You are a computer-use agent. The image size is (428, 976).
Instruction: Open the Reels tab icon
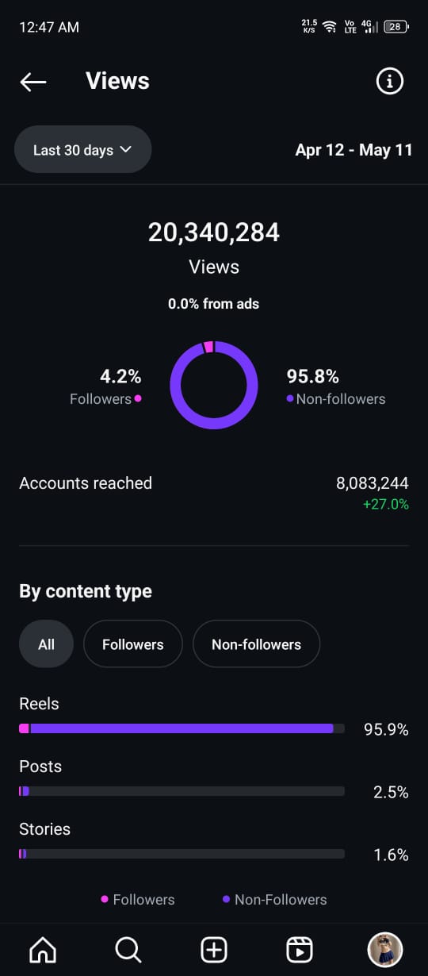tap(300, 949)
